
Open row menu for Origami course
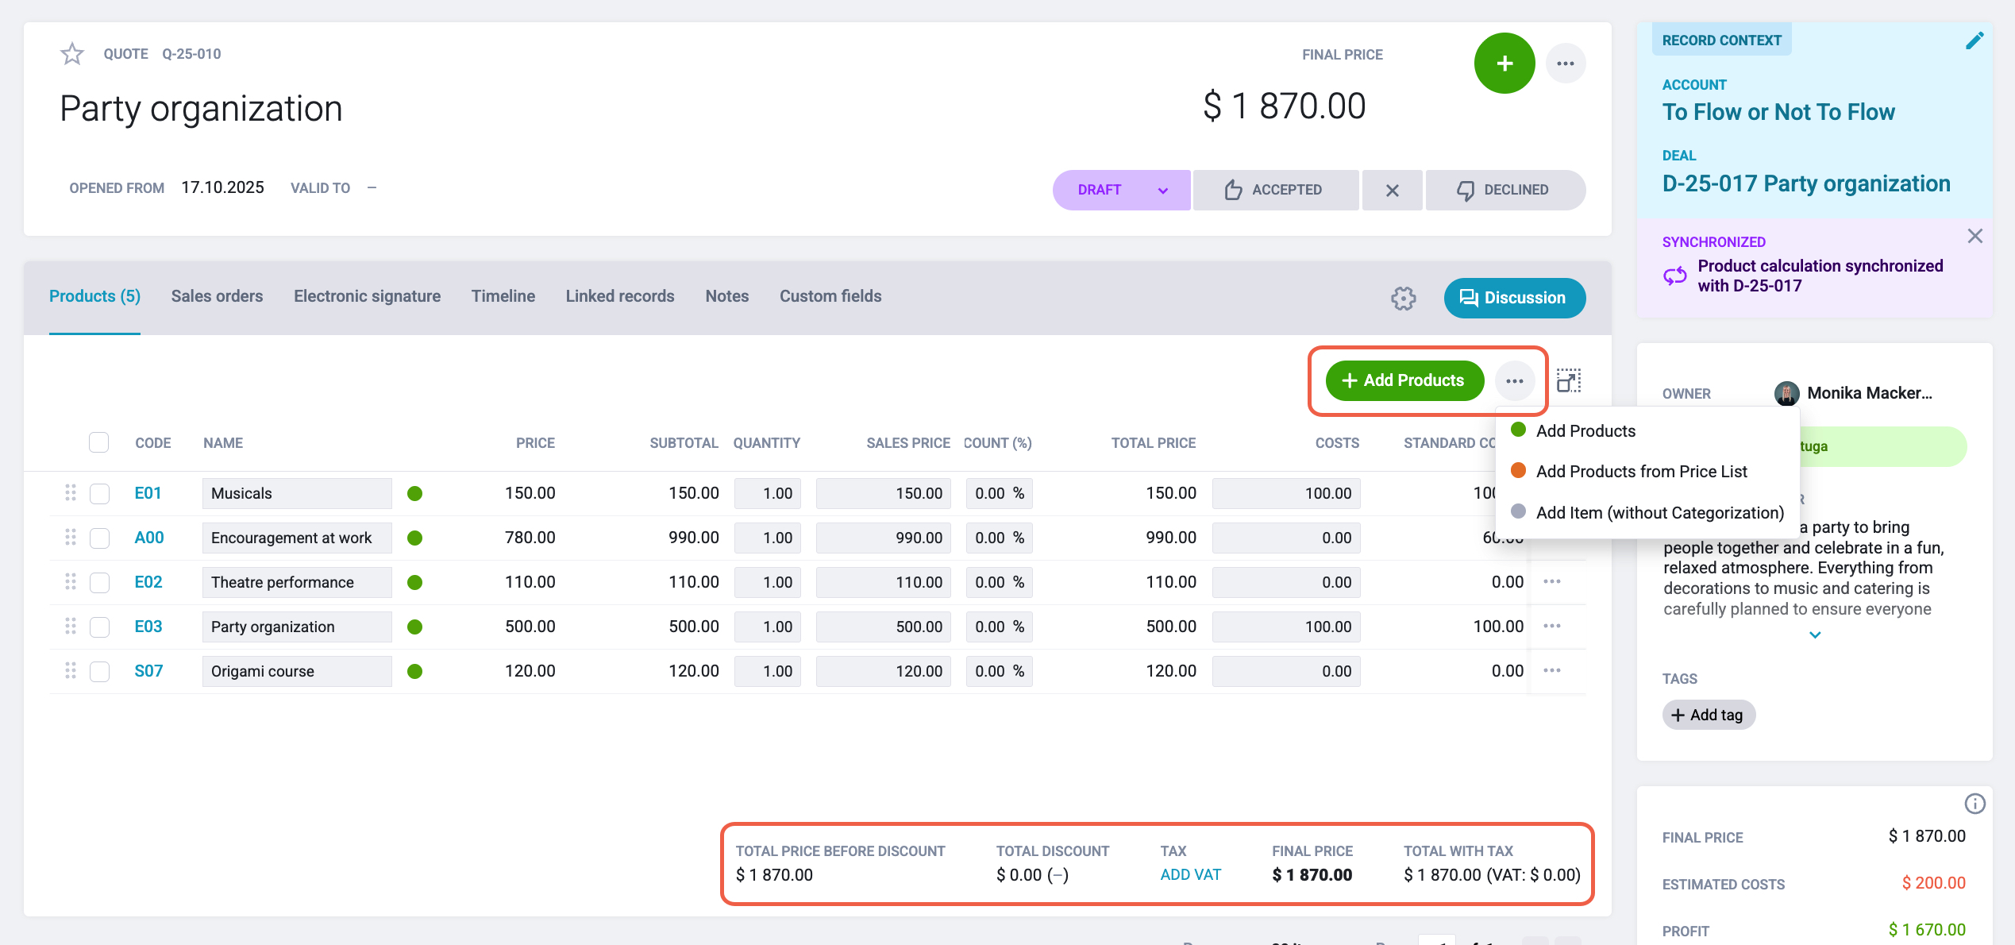[x=1552, y=671]
